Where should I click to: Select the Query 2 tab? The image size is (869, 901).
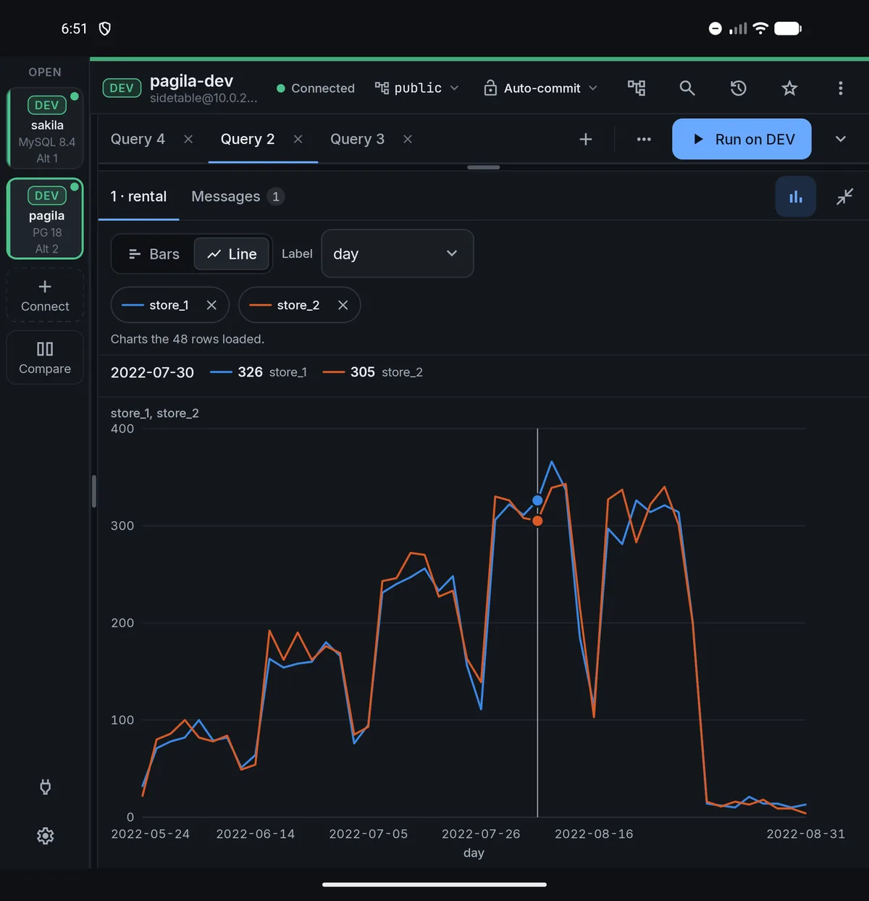[x=248, y=139]
